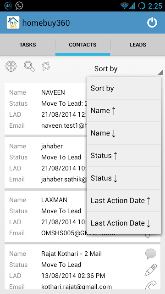Tap the WhatsApp notification icon in status bar

19,6
